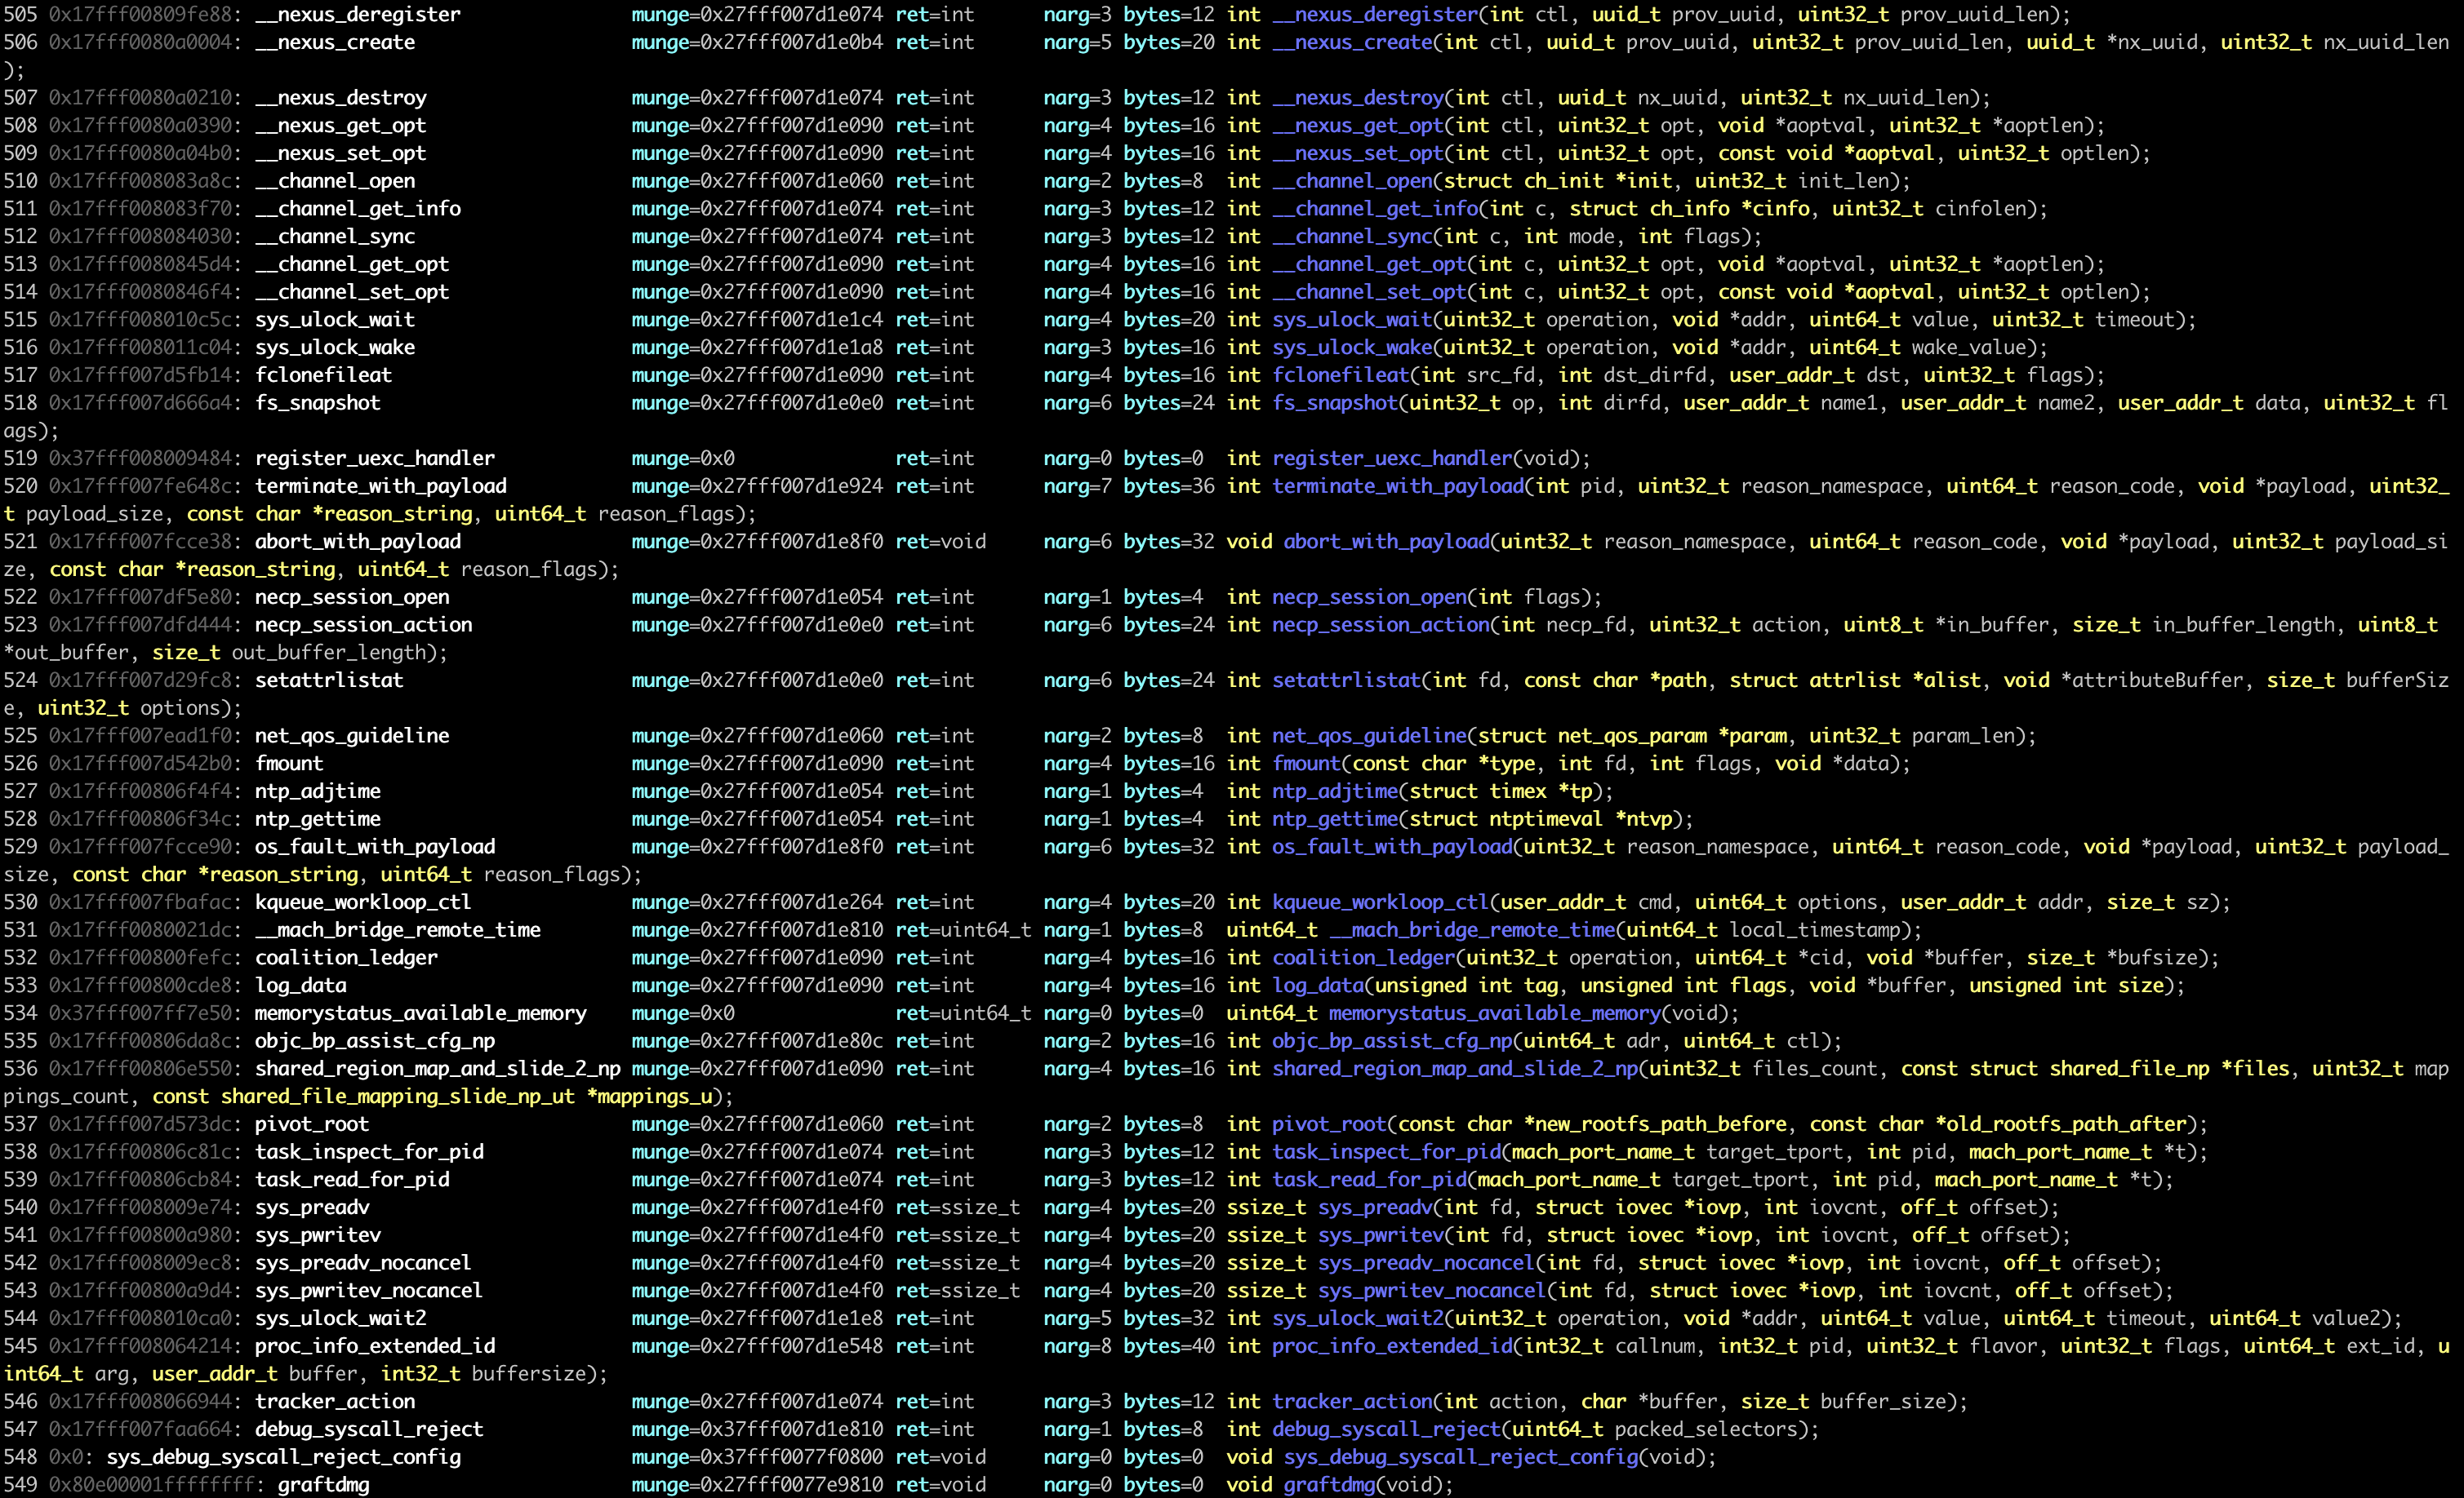Image resolution: width=2464 pixels, height=1498 pixels.
Task: Click necp_session_action in the left column
Action: coord(364,625)
